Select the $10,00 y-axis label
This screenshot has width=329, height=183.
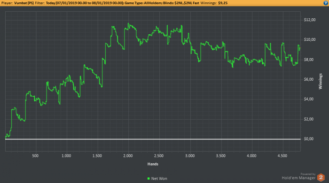pyautogui.click(x=309, y=39)
